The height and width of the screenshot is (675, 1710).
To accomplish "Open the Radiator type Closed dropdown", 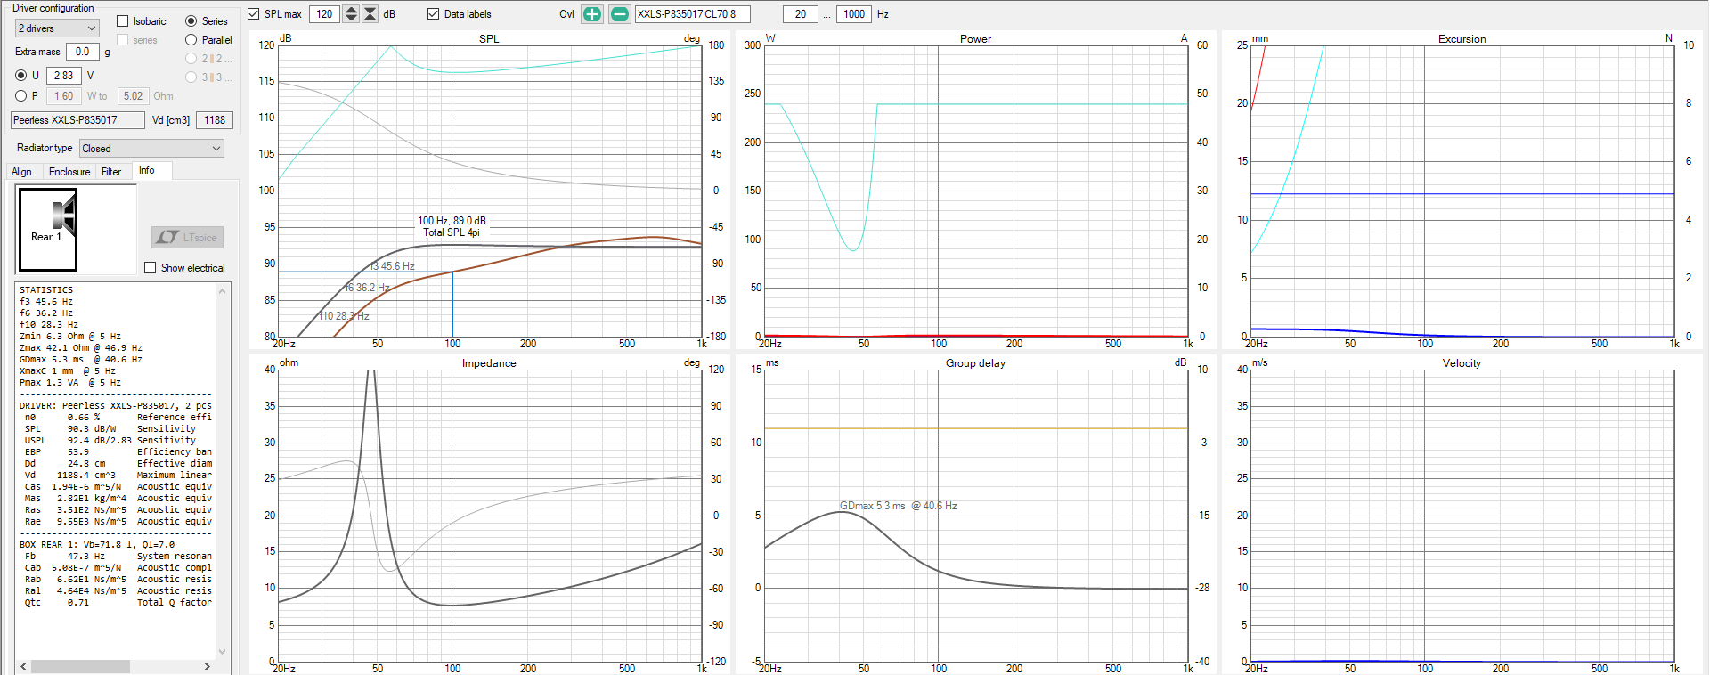I will [x=152, y=149].
